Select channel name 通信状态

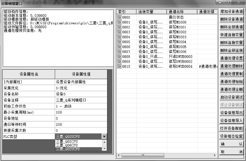click(176, 17)
